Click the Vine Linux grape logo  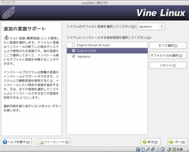point(8,13)
